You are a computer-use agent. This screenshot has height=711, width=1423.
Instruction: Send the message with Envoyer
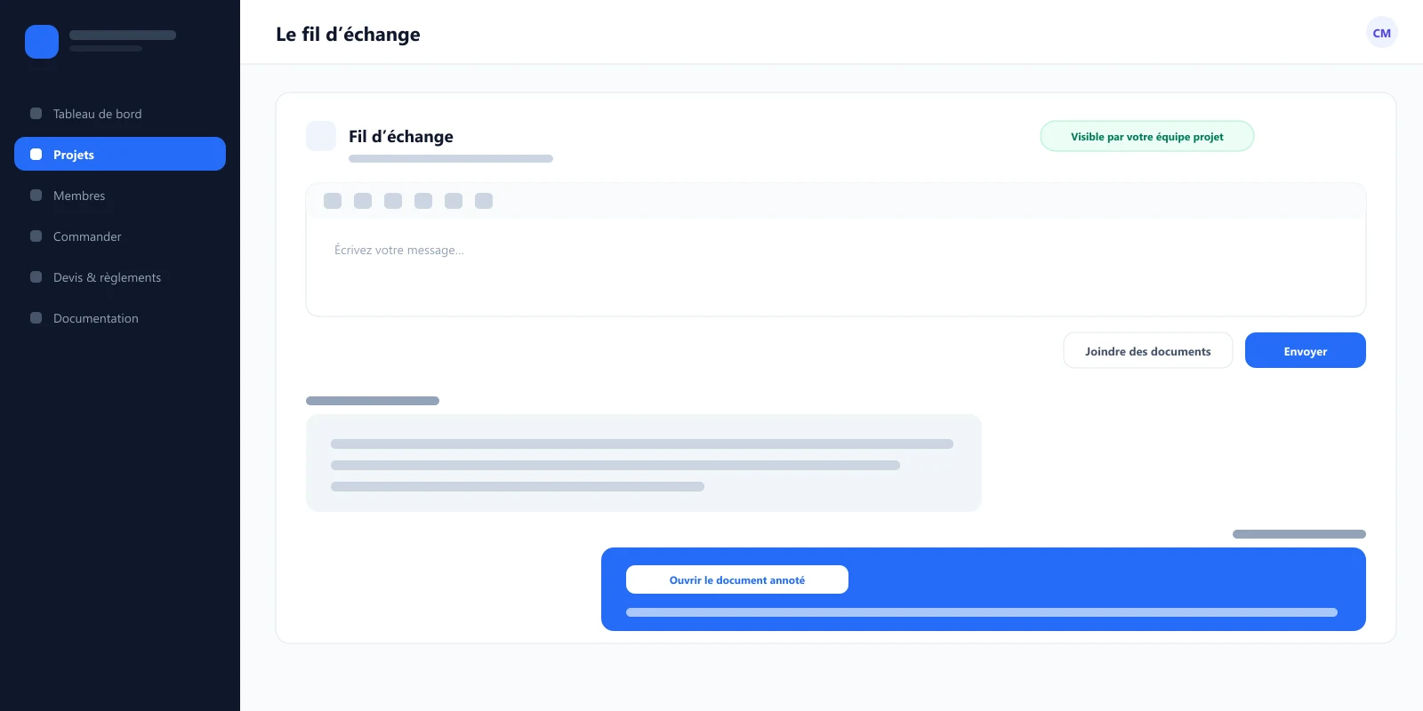[1306, 350]
